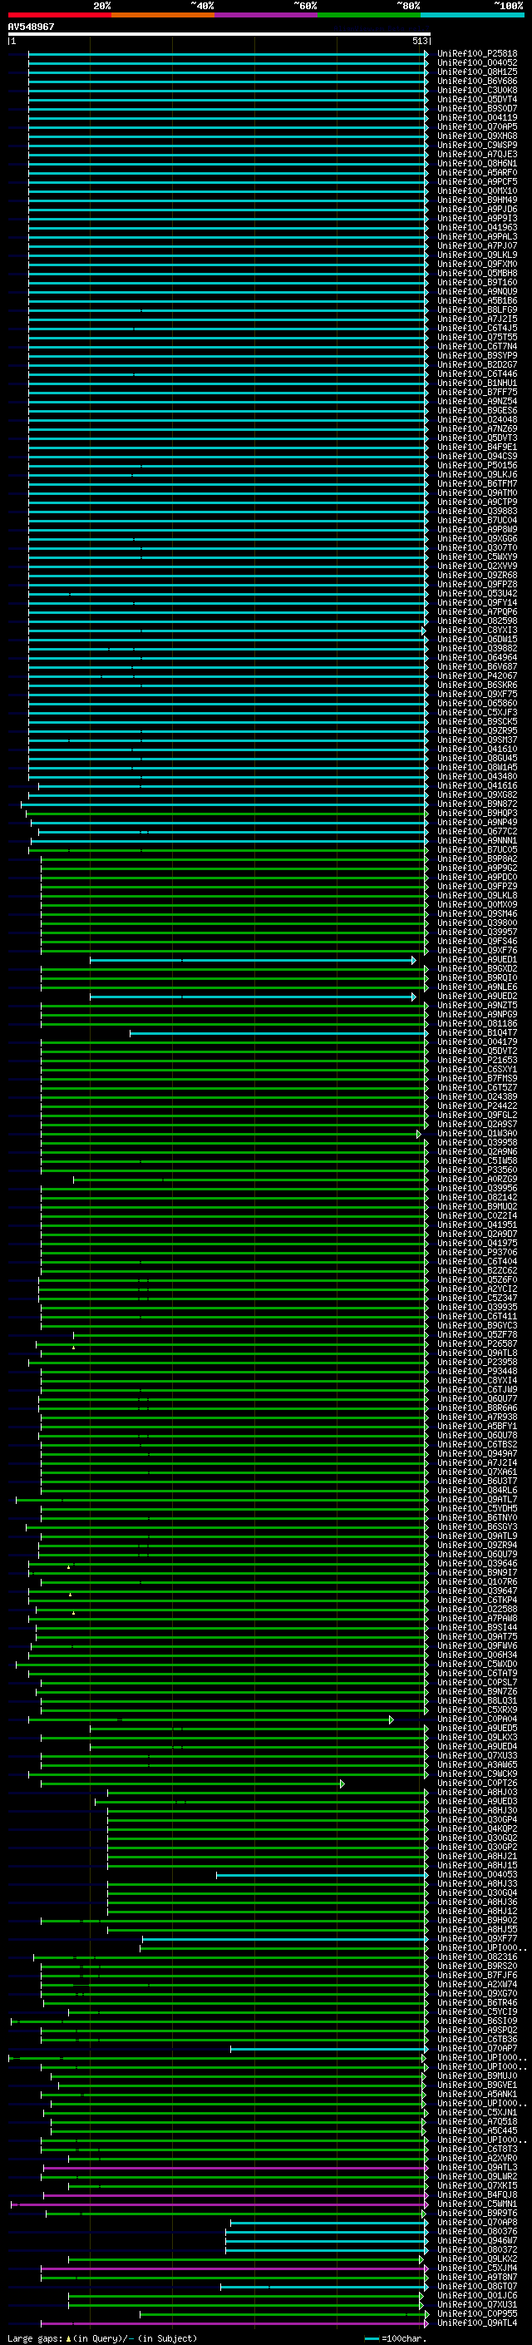
Task: Open UniRef100_B9MUQ2
Action: click(476, 1207)
